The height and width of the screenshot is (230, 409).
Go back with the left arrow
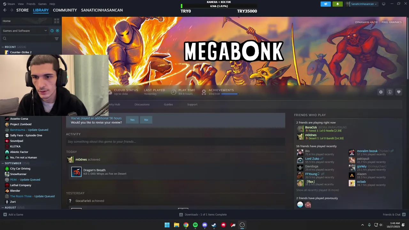click(5, 10)
